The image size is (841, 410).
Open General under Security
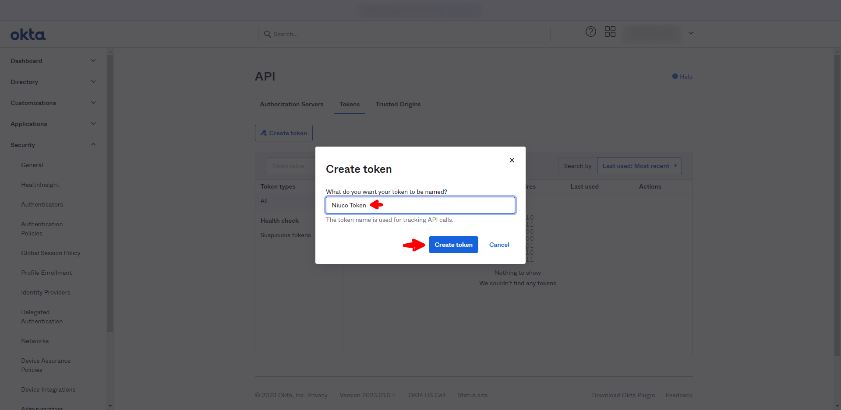(x=32, y=165)
